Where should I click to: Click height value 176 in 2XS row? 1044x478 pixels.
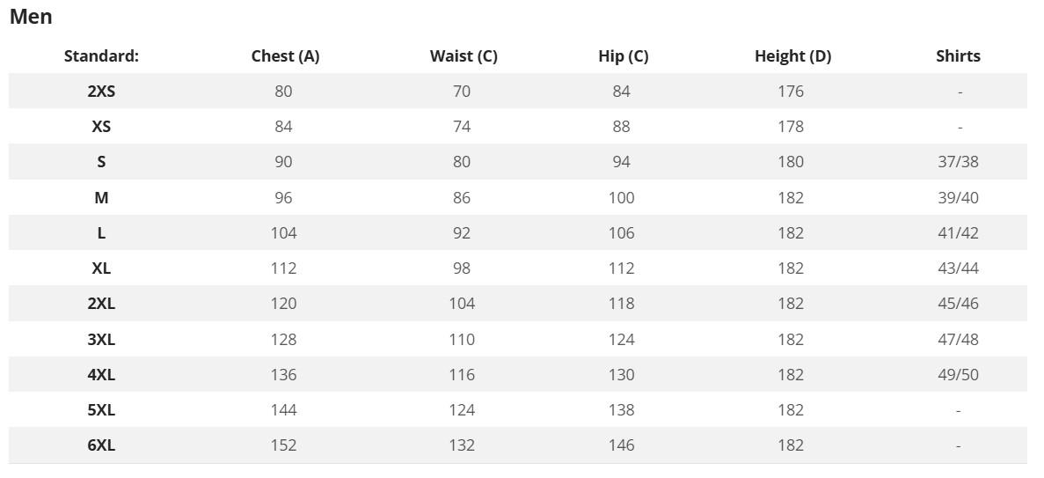click(791, 92)
